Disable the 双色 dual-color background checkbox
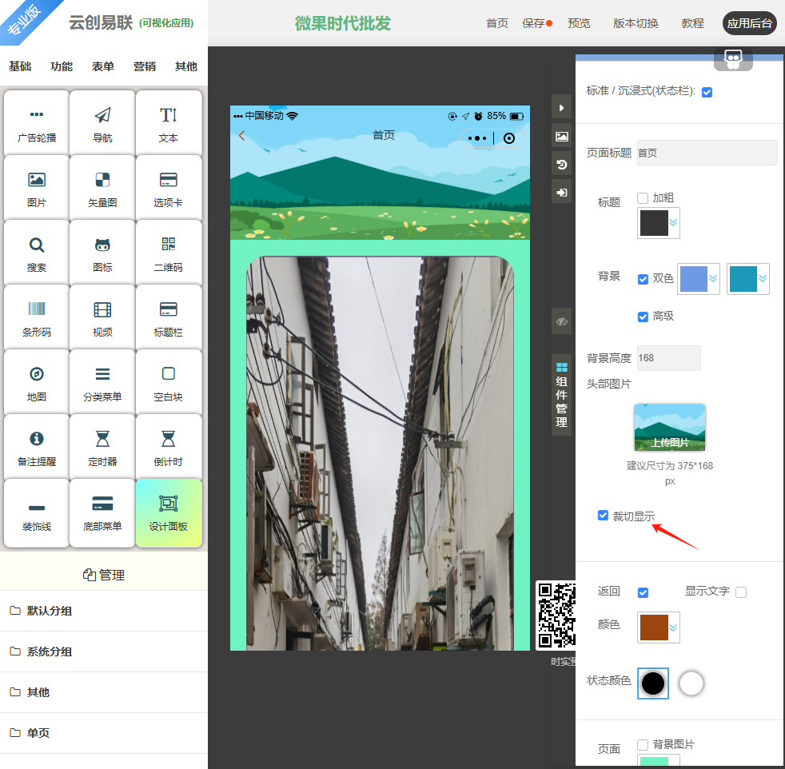The width and height of the screenshot is (785, 769). click(643, 279)
